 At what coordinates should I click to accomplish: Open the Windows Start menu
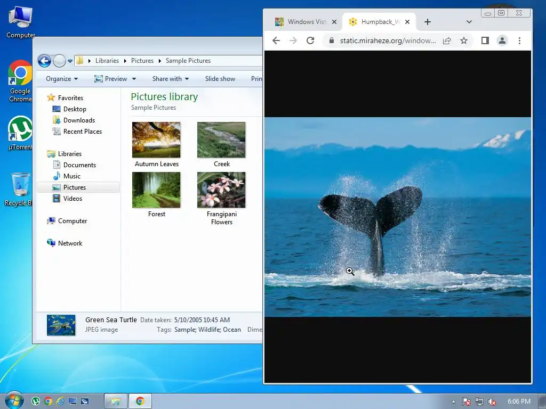(x=14, y=400)
